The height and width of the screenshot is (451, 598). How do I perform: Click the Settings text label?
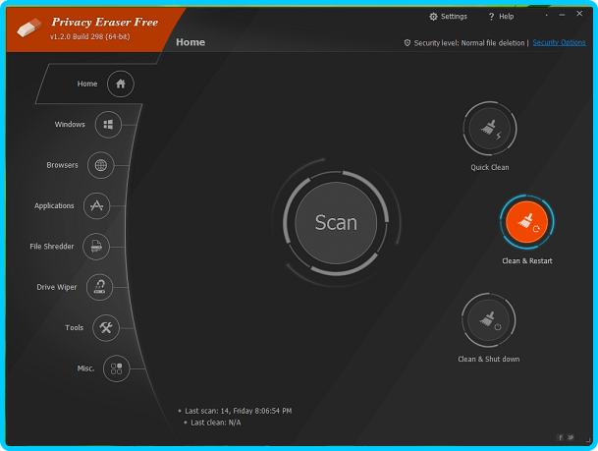pos(454,17)
